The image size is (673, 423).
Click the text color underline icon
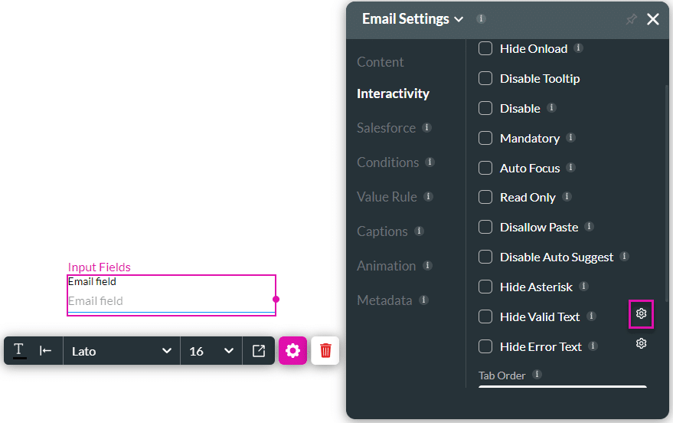[x=19, y=351]
